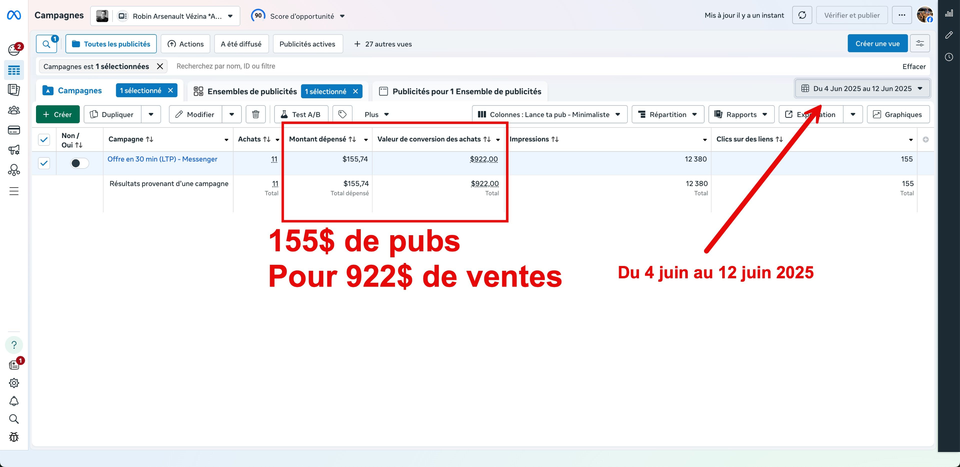The height and width of the screenshot is (467, 960).
Task: Open the Répartition dropdown
Action: tap(667, 114)
